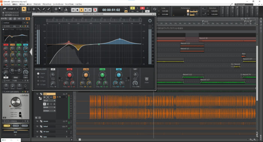The height and width of the screenshot is (142, 263).
Task: Toggle QuadCurve Equalizer power button
Action: 150,21
